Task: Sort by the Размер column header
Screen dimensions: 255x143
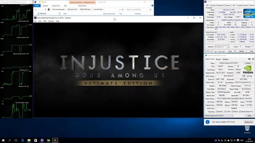Action: 138,14
